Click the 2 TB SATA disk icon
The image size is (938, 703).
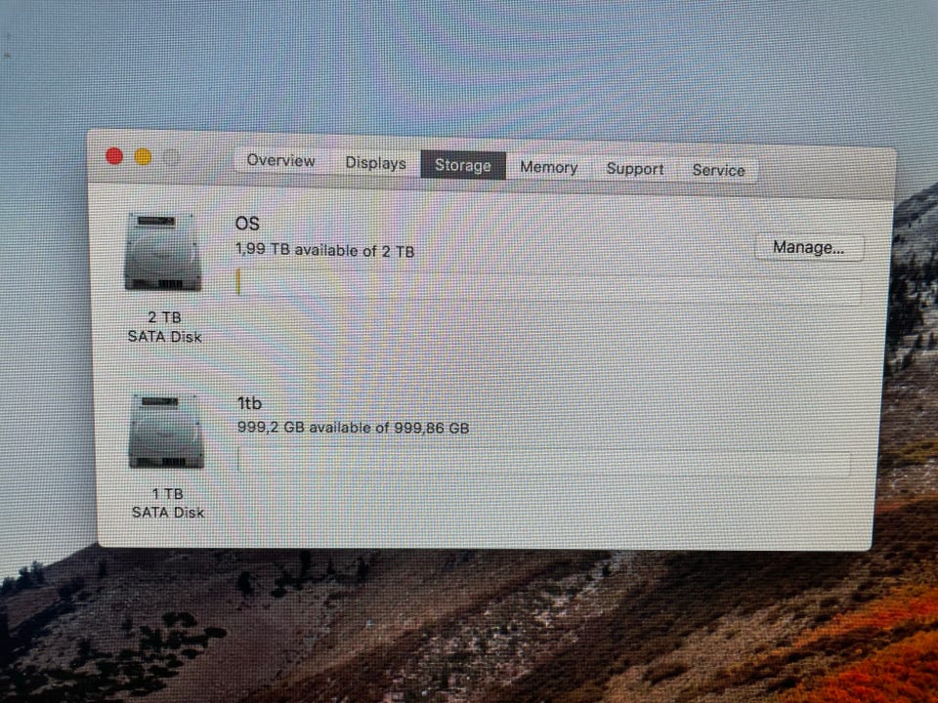pyautogui.click(x=163, y=252)
